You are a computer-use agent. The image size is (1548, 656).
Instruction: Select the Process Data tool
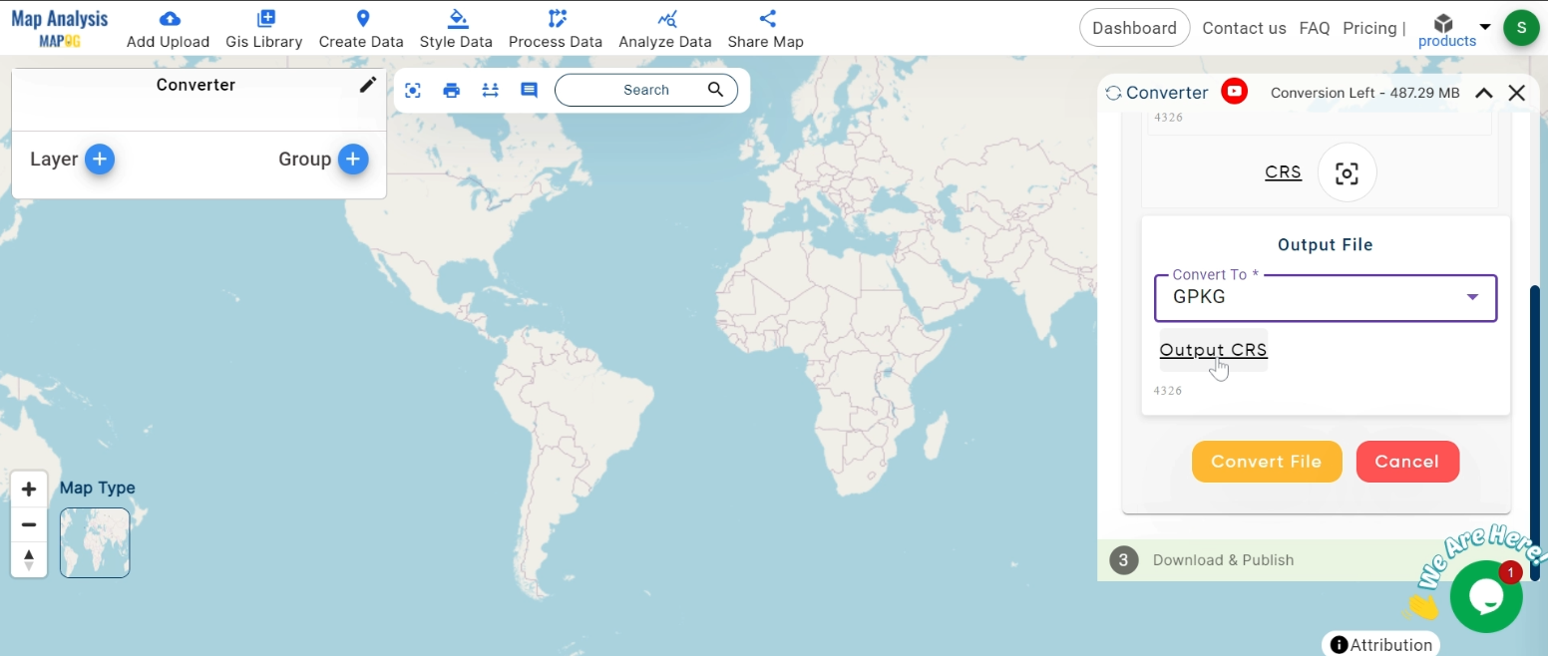(x=556, y=28)
